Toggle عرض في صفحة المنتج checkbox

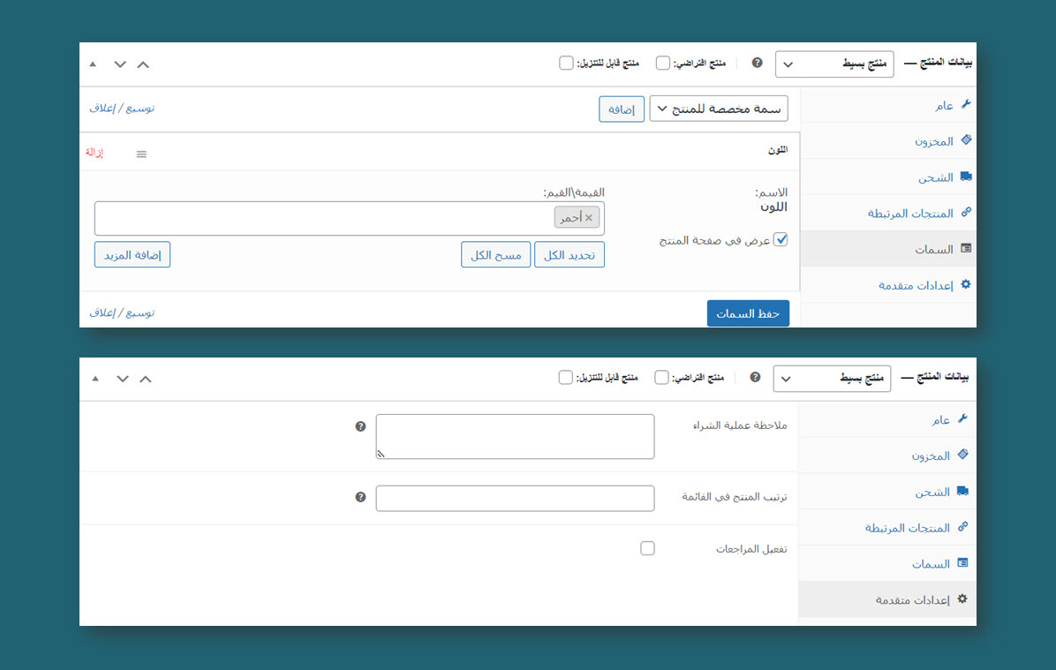coord(781,239)
